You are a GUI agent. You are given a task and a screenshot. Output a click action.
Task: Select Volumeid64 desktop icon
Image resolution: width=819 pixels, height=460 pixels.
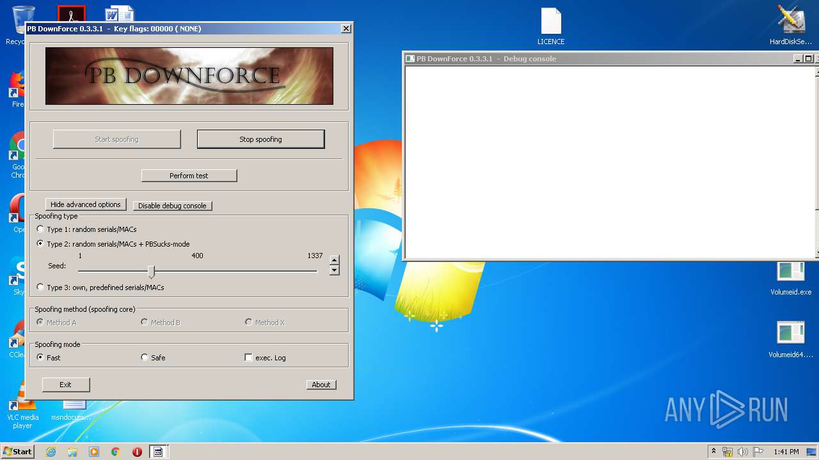pyautogui.click(x=791, y=340)
